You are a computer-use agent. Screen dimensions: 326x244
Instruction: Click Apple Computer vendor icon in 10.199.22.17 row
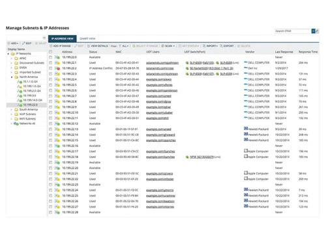click(246, 151)
